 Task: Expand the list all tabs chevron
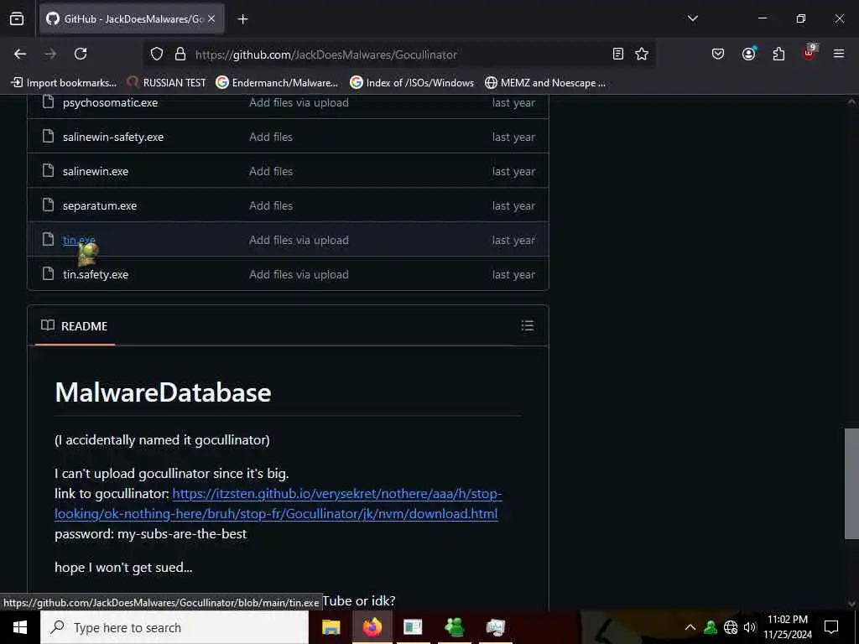[692, 18]
